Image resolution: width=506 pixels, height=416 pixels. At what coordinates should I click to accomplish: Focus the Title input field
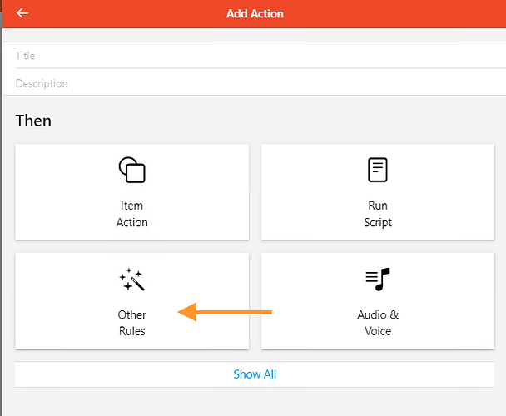pos(255,56)
